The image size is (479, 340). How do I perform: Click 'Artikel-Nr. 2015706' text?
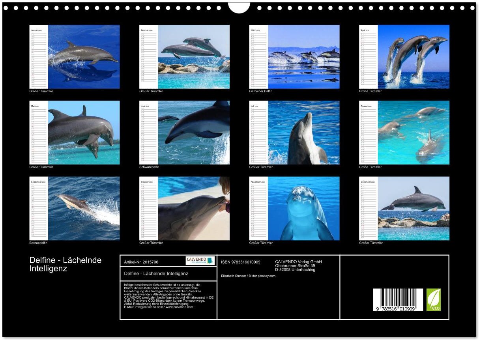point(141,262)
